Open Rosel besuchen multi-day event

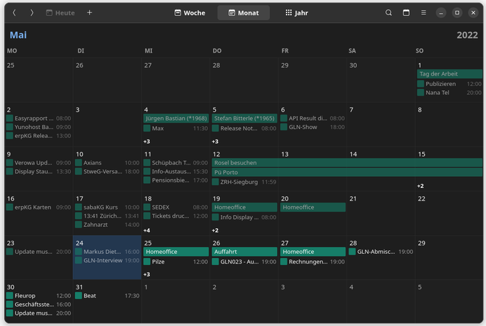click(347, 162)
